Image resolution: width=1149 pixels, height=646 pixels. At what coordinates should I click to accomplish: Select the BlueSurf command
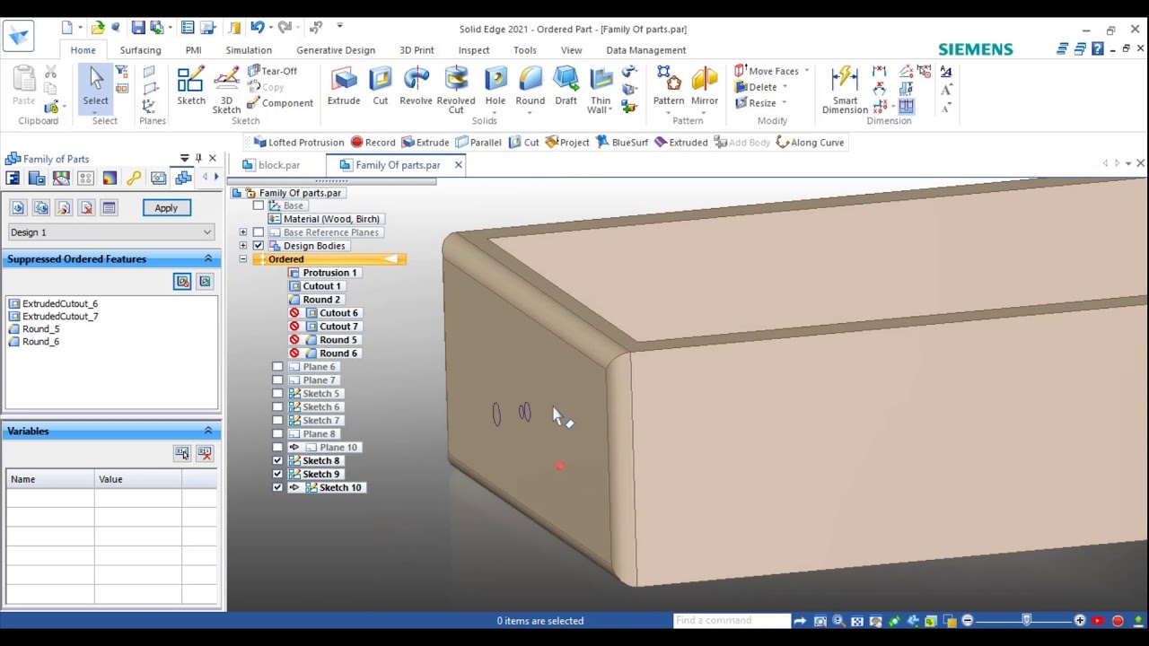point(622,142)
